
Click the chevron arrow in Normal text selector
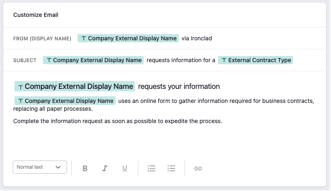[x=58, y=167]
